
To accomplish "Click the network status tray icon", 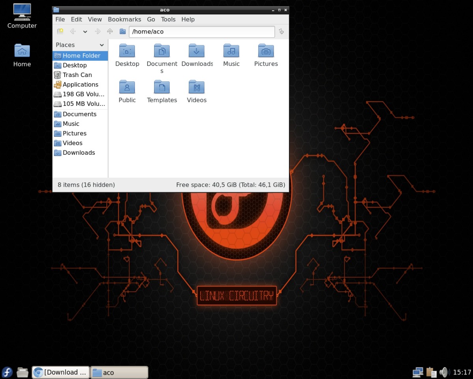I will click(x=418, y=372).
